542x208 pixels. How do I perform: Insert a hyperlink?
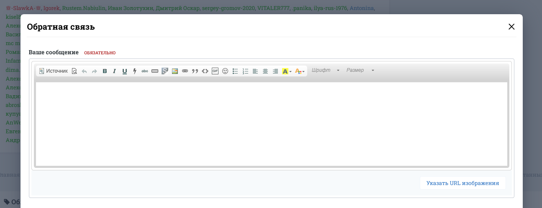pyautogui.click(x=185, y=71)
